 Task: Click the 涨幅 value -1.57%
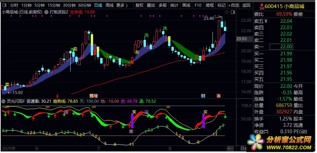pyautogui.click(x=284, y=99)
